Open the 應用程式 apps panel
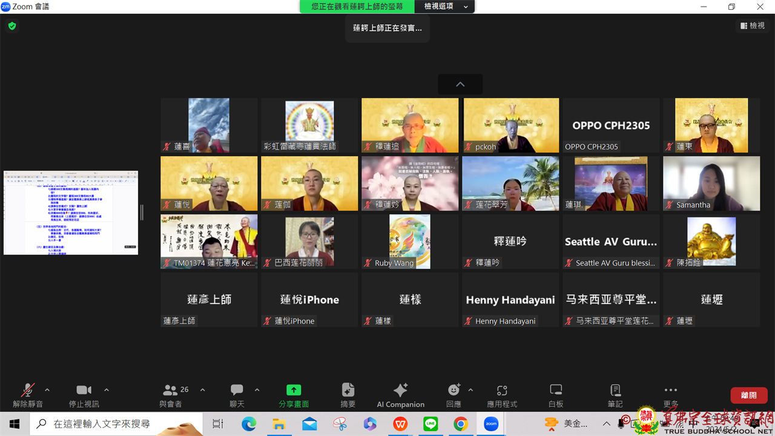The height and width of the screenshot is (436, 775). click(x=501, y=395)
